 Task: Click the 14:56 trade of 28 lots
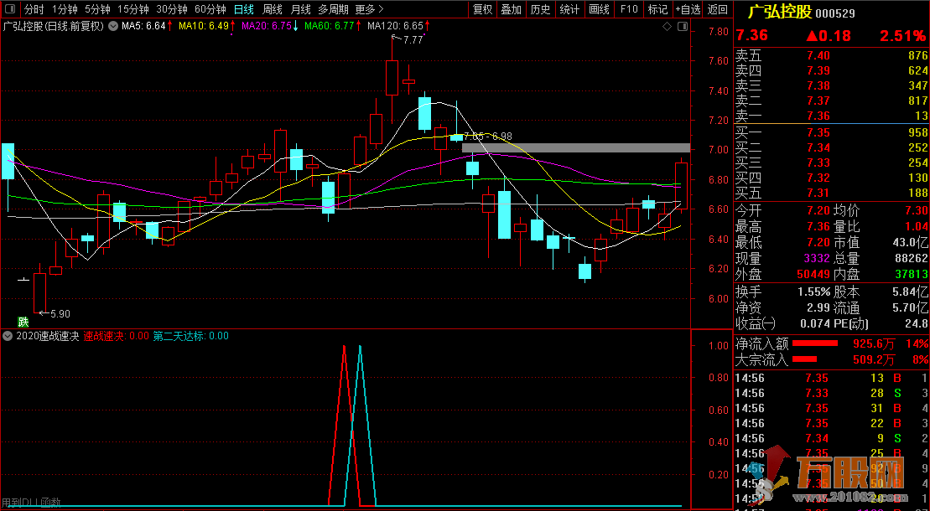[x=832, y=393]
